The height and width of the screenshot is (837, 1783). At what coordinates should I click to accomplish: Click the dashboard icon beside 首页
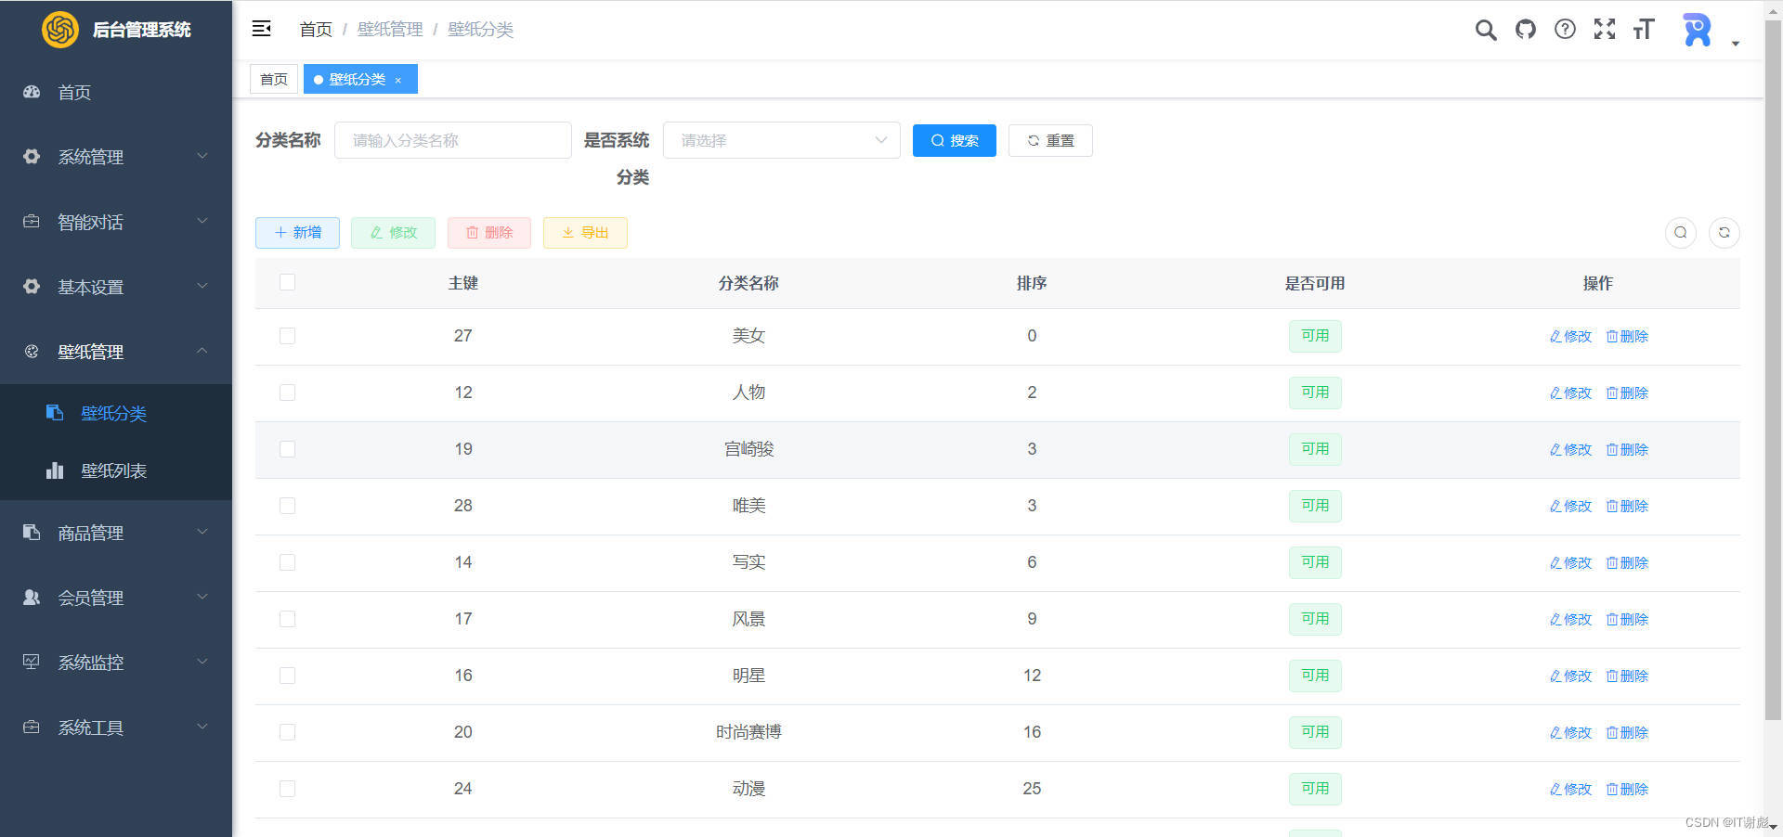pyautogui.click(x=32, y=92)
